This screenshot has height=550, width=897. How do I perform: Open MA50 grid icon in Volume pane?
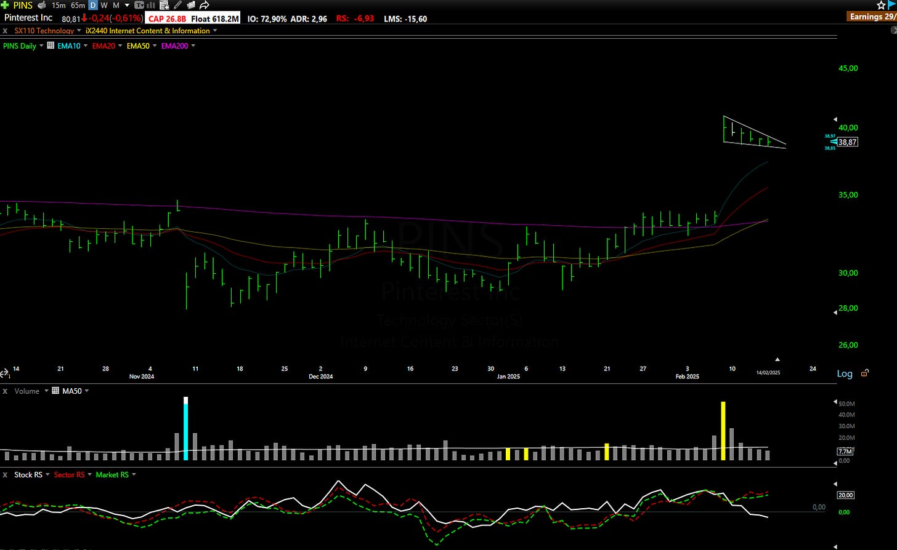pos(55,391)
